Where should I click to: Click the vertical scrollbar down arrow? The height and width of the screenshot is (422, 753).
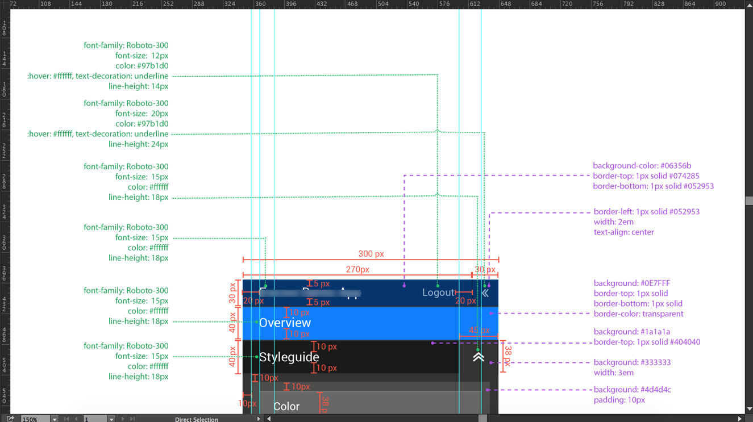749,408
